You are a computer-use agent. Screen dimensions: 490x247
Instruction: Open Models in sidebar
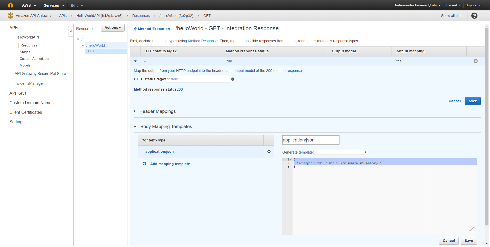(25, 65)
